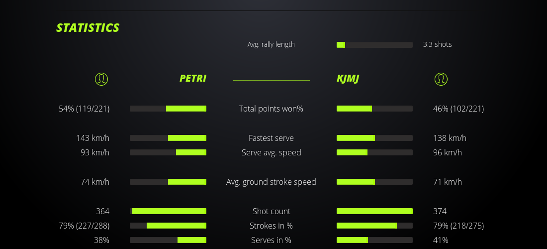
Task: Click KJMJ's fastest serve bar
Action: [374, 138]
